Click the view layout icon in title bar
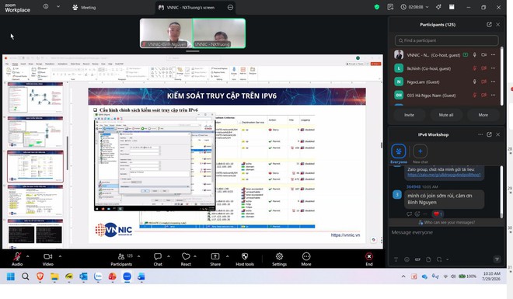513x299 pixels. click(452, 7)
